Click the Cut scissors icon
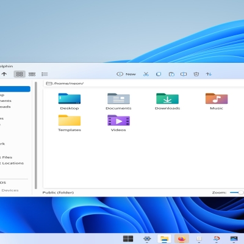244x244 pixels. tap(146, 74)
